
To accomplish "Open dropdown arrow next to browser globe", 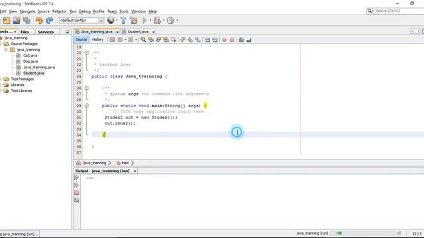I will (117, 20).
